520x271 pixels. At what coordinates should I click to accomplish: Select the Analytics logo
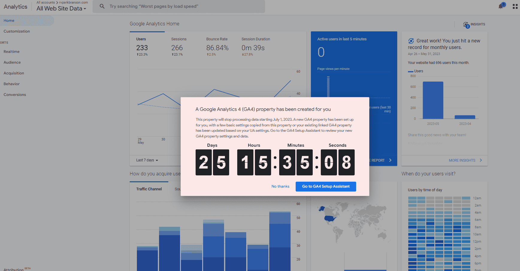[x=15, y=6]
